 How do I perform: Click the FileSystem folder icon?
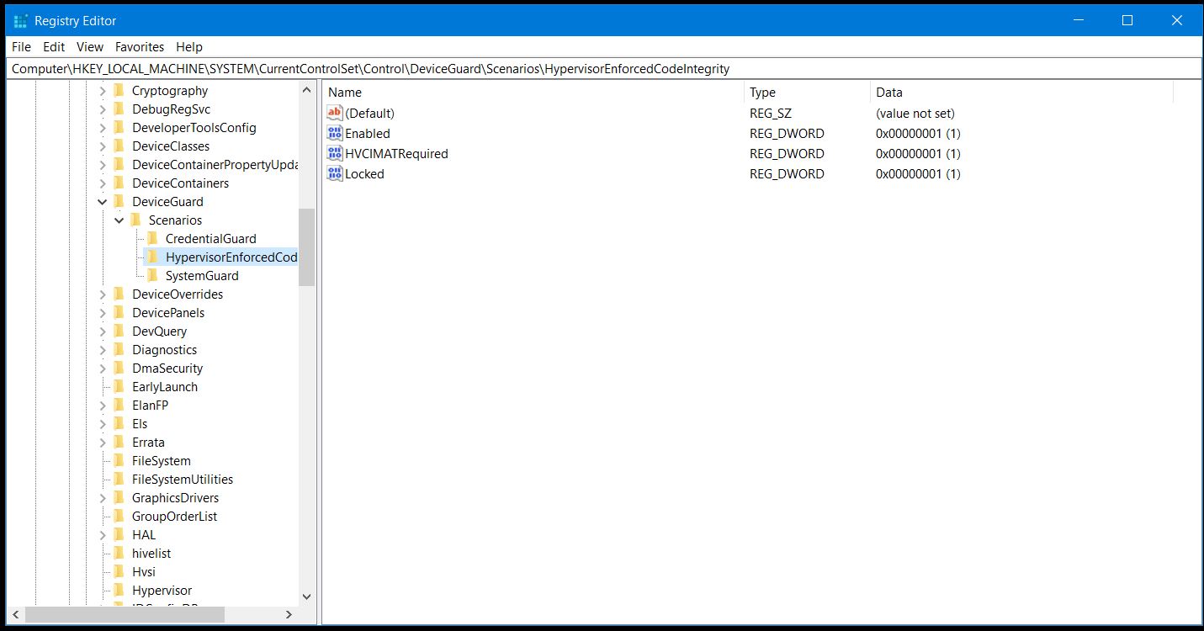(x=119, y=461)
